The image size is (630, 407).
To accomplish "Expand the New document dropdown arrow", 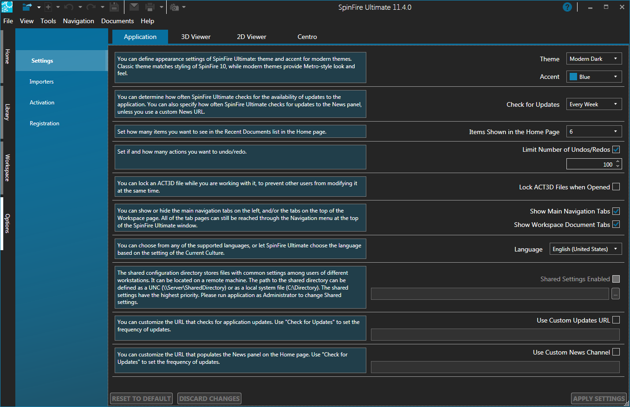I will coord(58,7).
